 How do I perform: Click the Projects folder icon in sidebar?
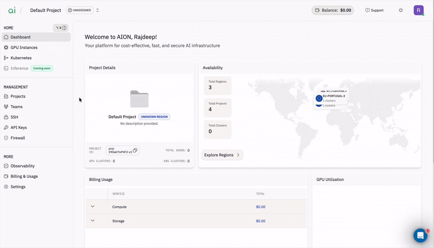[x=6, y=96]
